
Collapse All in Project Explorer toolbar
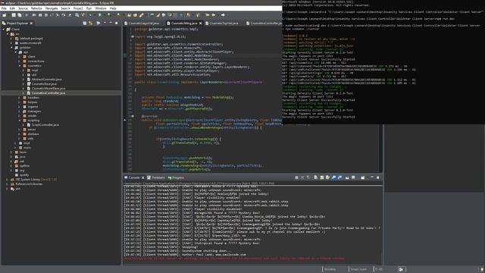(x=84, y=24)
